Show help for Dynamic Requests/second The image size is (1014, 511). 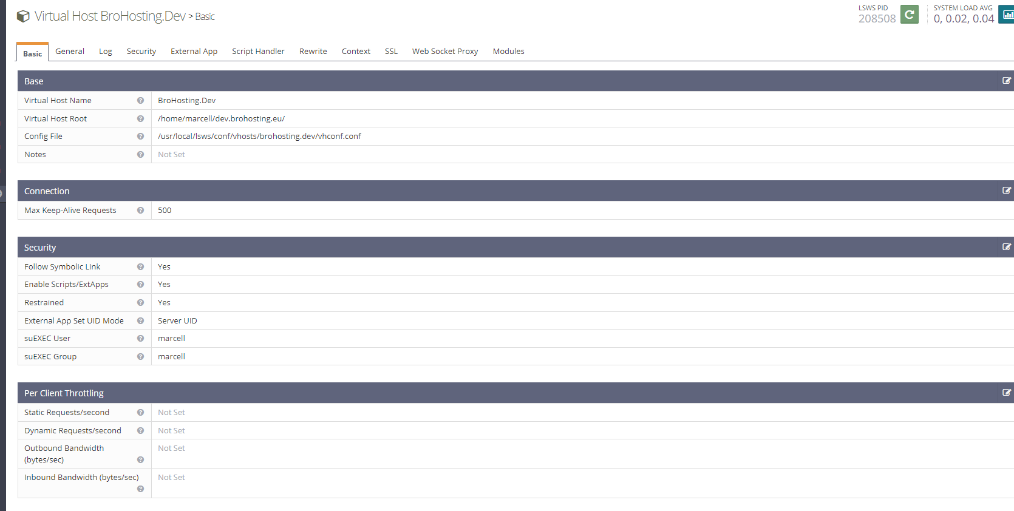coord(140,431)
